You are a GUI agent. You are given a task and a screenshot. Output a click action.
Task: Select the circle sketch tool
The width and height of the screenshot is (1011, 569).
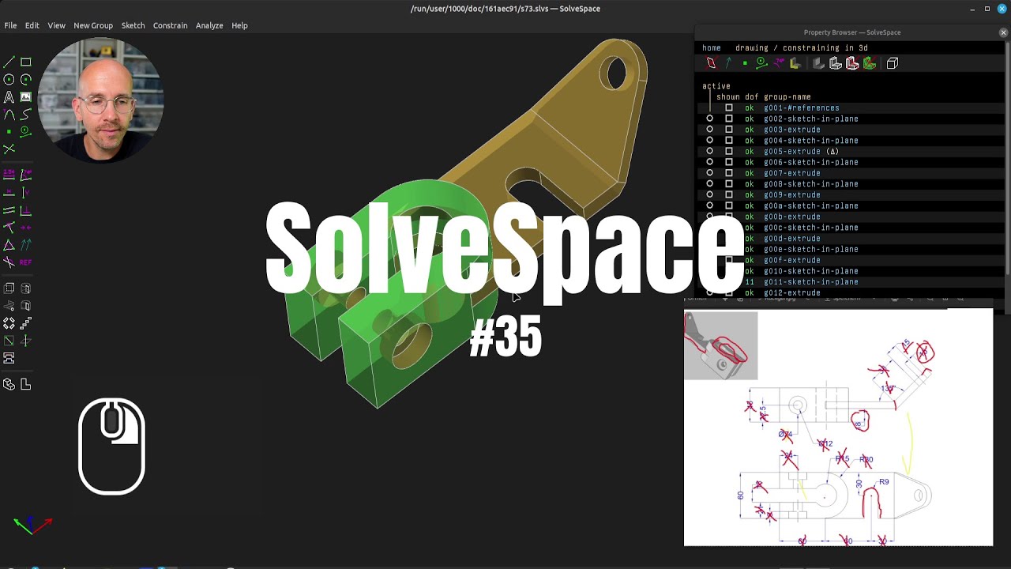[9, 80]
